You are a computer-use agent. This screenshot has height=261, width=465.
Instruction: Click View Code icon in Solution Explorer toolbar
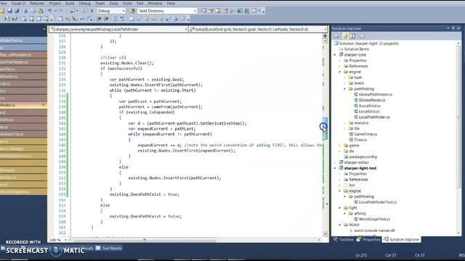coord(362,36)
